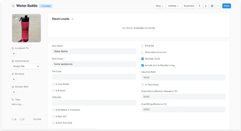Click the print icon

pyautogui.click(x=212, y=6)
